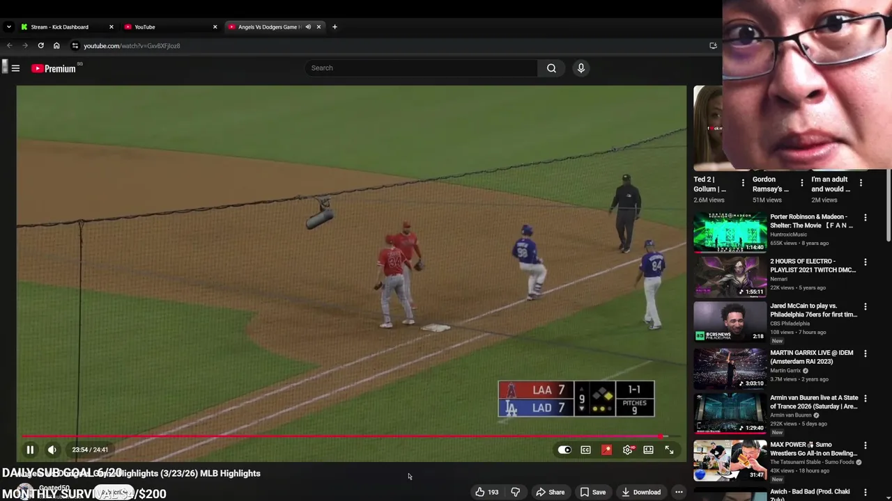This screenshot has width=892, height=501.
Task: Mute the Angels Vs Dodgers tab audio
Action: tap(308, 27)
